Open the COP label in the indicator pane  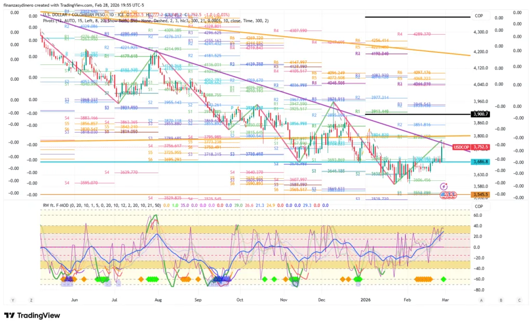click(x=479, y=206)
